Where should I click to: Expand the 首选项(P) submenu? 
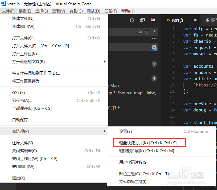[x=54, y=131]
